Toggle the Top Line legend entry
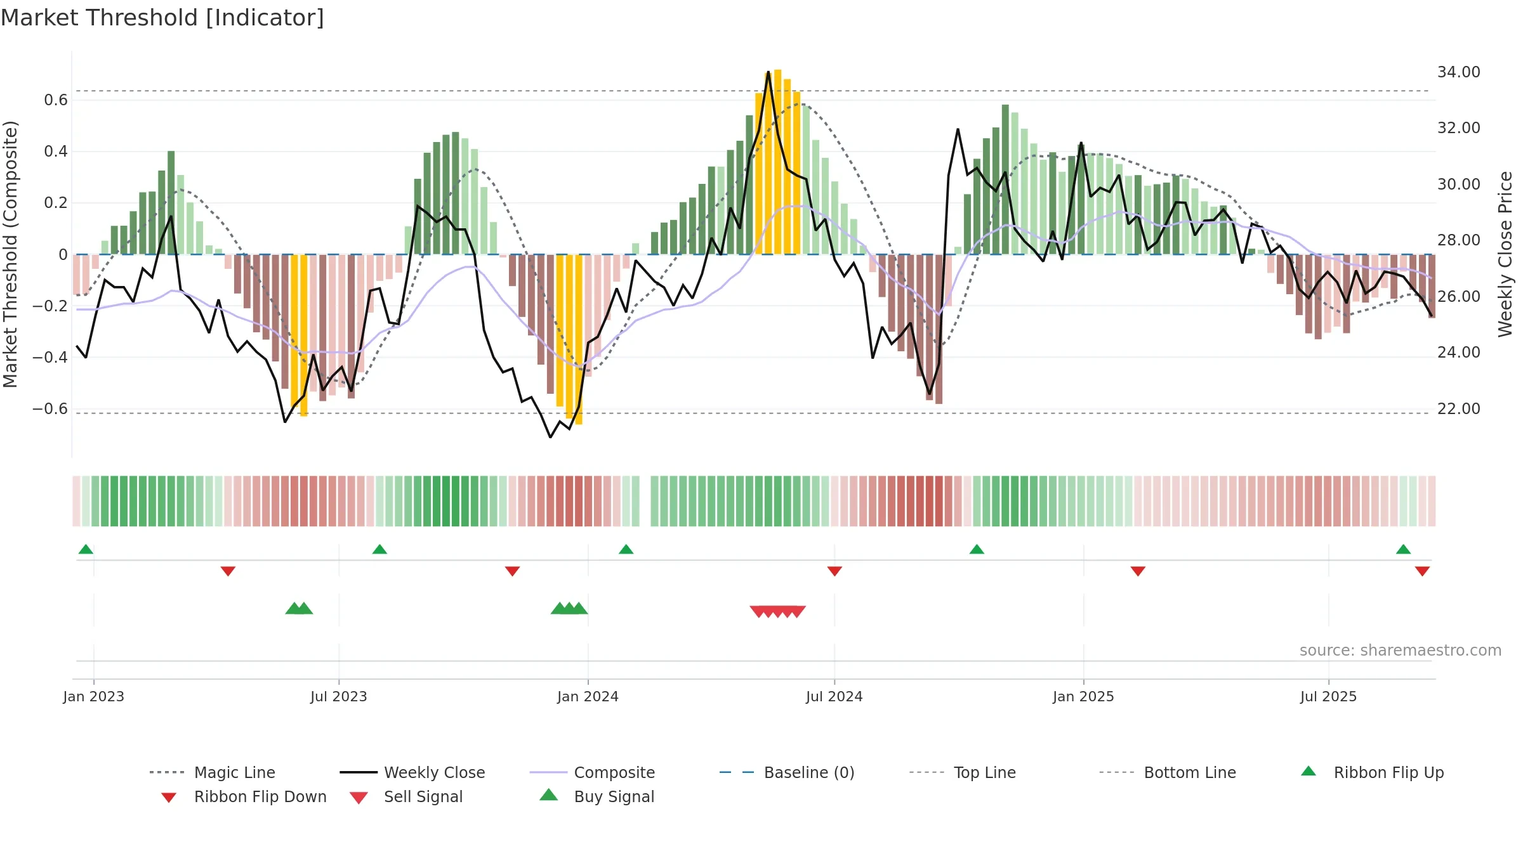Viewport: 1523px width, 856px height. (x=962, y=772)
